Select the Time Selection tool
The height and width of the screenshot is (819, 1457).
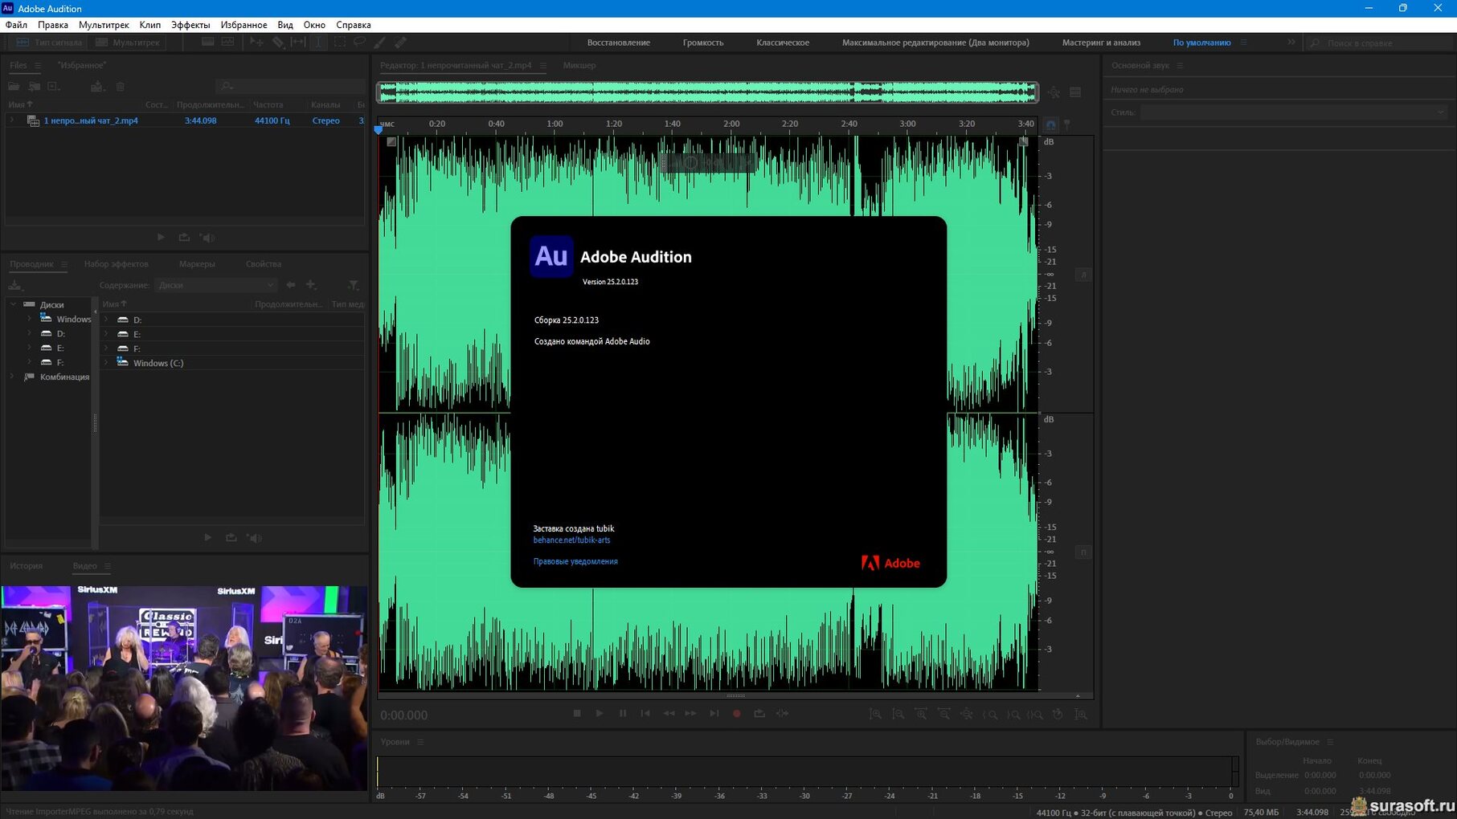[319, 43]
